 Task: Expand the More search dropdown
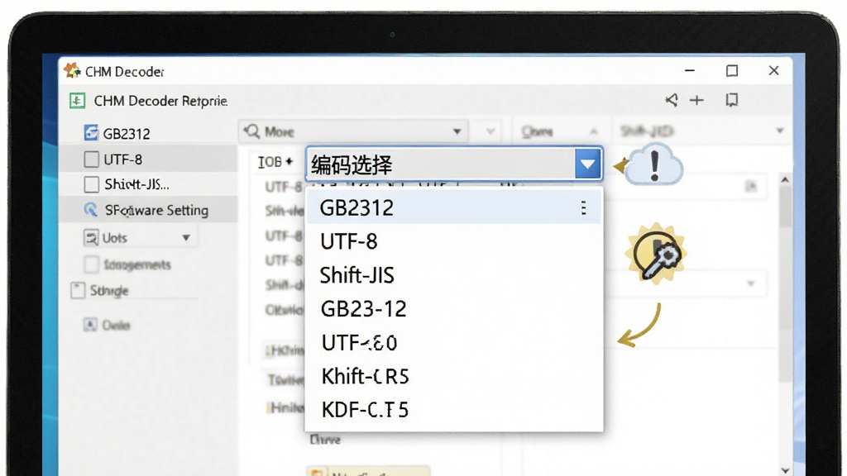(x=457, y=131)
